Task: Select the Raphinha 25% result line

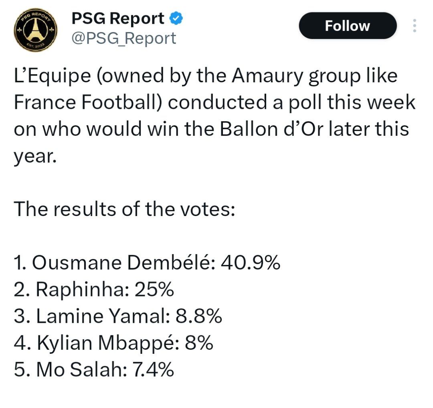Action: 93,290
